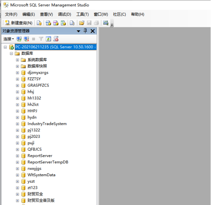The height and width of the screenshot is (205, 211).
Task: Open the 工具(T) menu
Action: pyautogui.click(x=82, y=14)
